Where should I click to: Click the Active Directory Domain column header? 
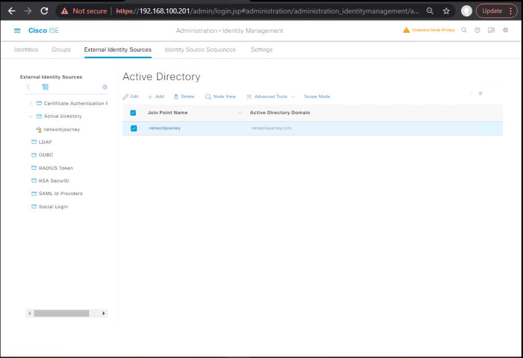(280, 113)
